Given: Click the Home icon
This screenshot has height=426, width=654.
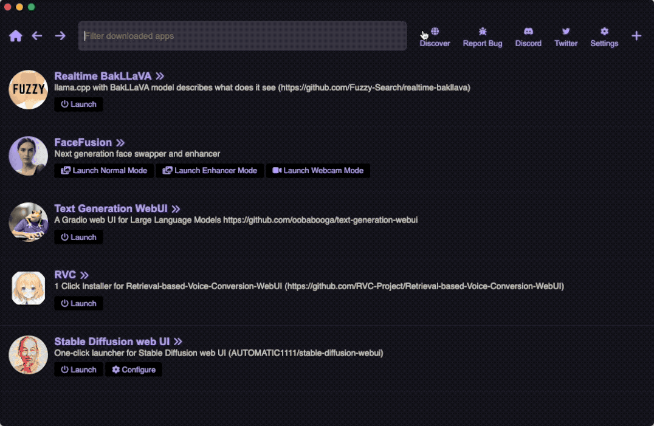Looking at the screenshot, I should [x=16, y=36].
